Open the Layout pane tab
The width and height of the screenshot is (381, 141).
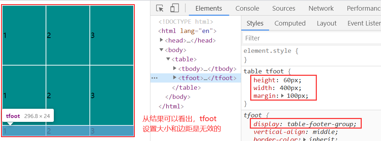326,23
